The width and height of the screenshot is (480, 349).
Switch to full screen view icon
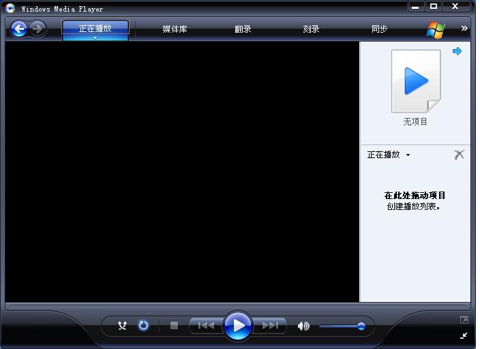(464, 320)
